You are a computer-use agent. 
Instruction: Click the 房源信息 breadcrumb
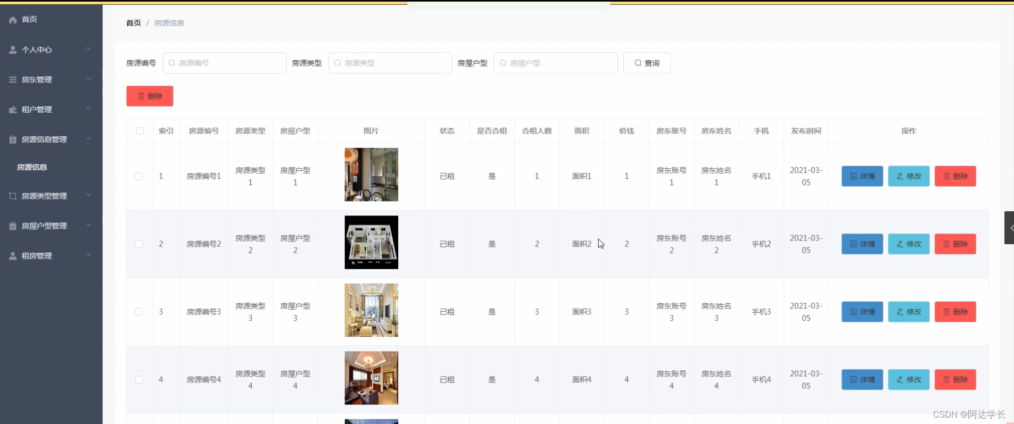[169, 23]
